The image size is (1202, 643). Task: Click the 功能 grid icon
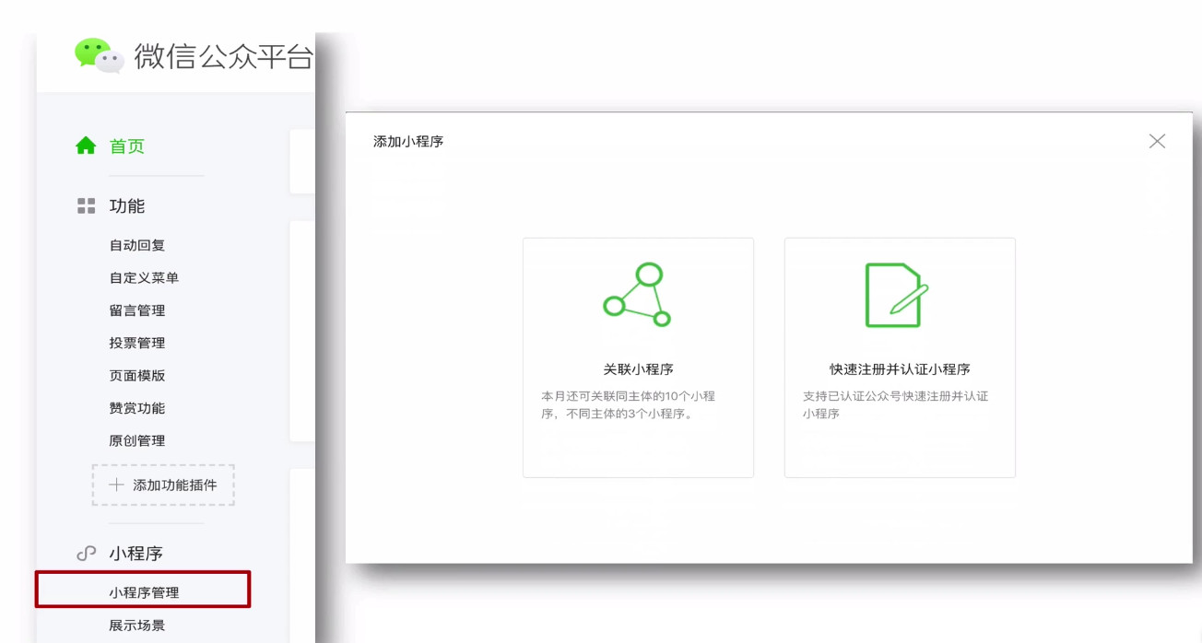tap(86, 206)
